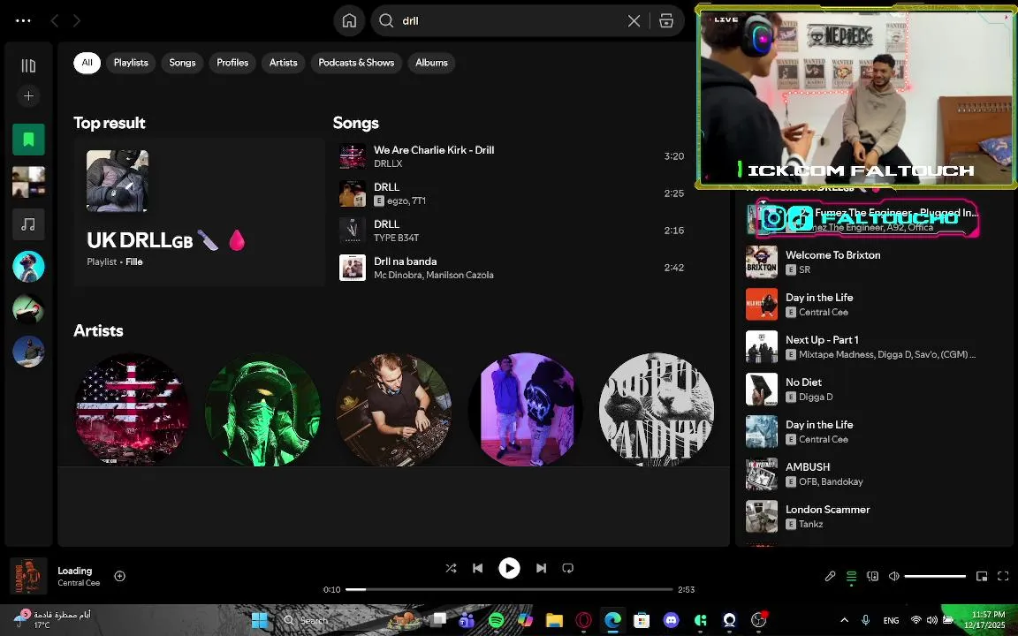Select the Artists filter chip
The height and width of the screenshot is (636, 1018).
point(283,63)
